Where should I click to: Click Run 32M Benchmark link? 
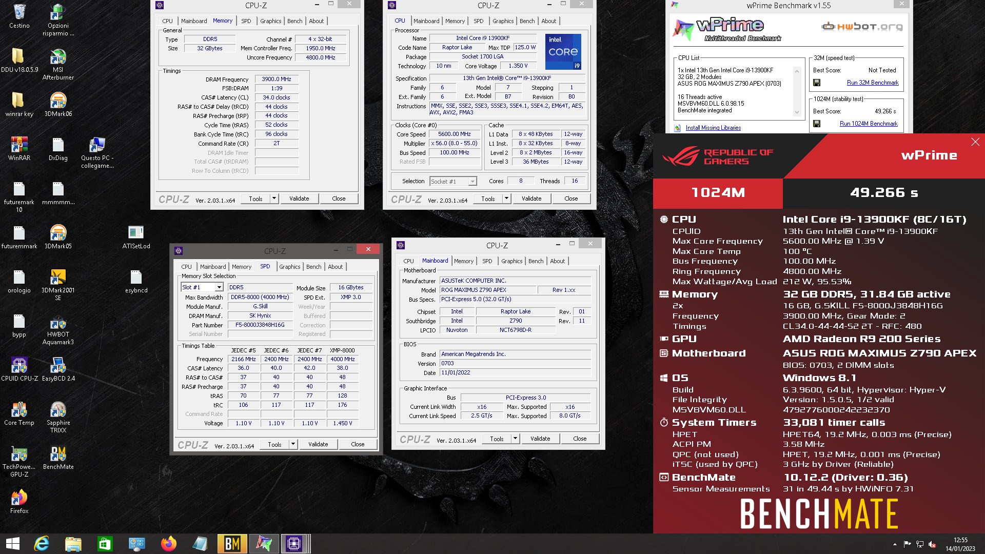(x=872, y=83)
